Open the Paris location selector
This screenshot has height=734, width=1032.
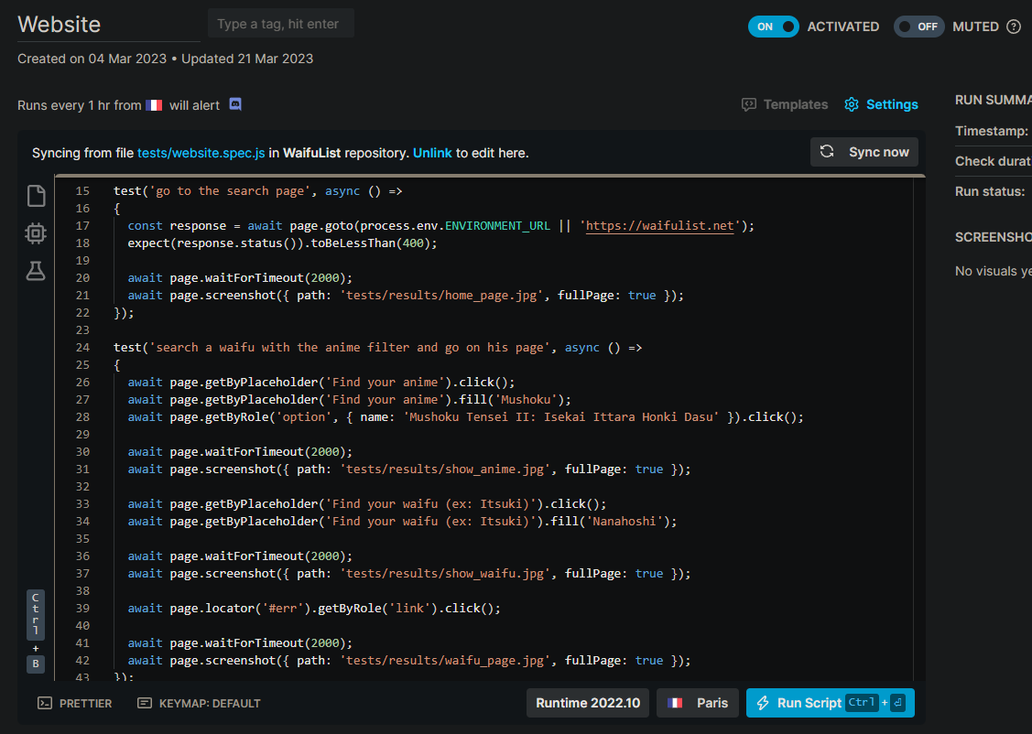[698, 703]
